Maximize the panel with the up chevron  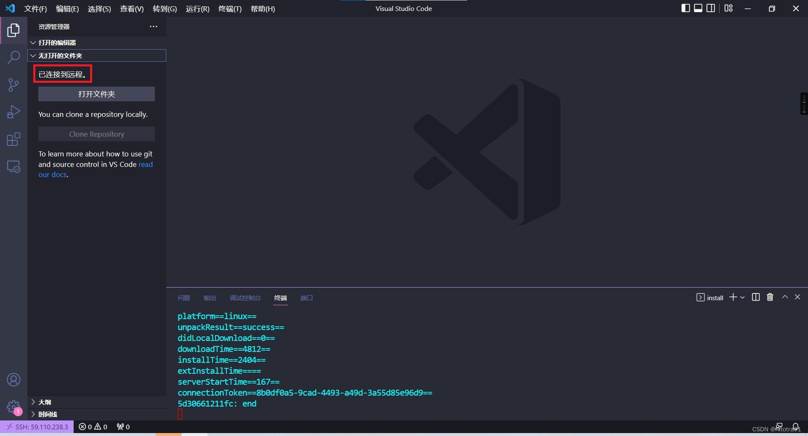(x=785, y=297)
